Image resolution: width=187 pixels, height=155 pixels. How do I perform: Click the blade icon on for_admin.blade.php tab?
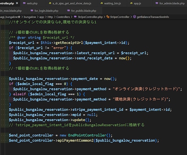(157, 3)
